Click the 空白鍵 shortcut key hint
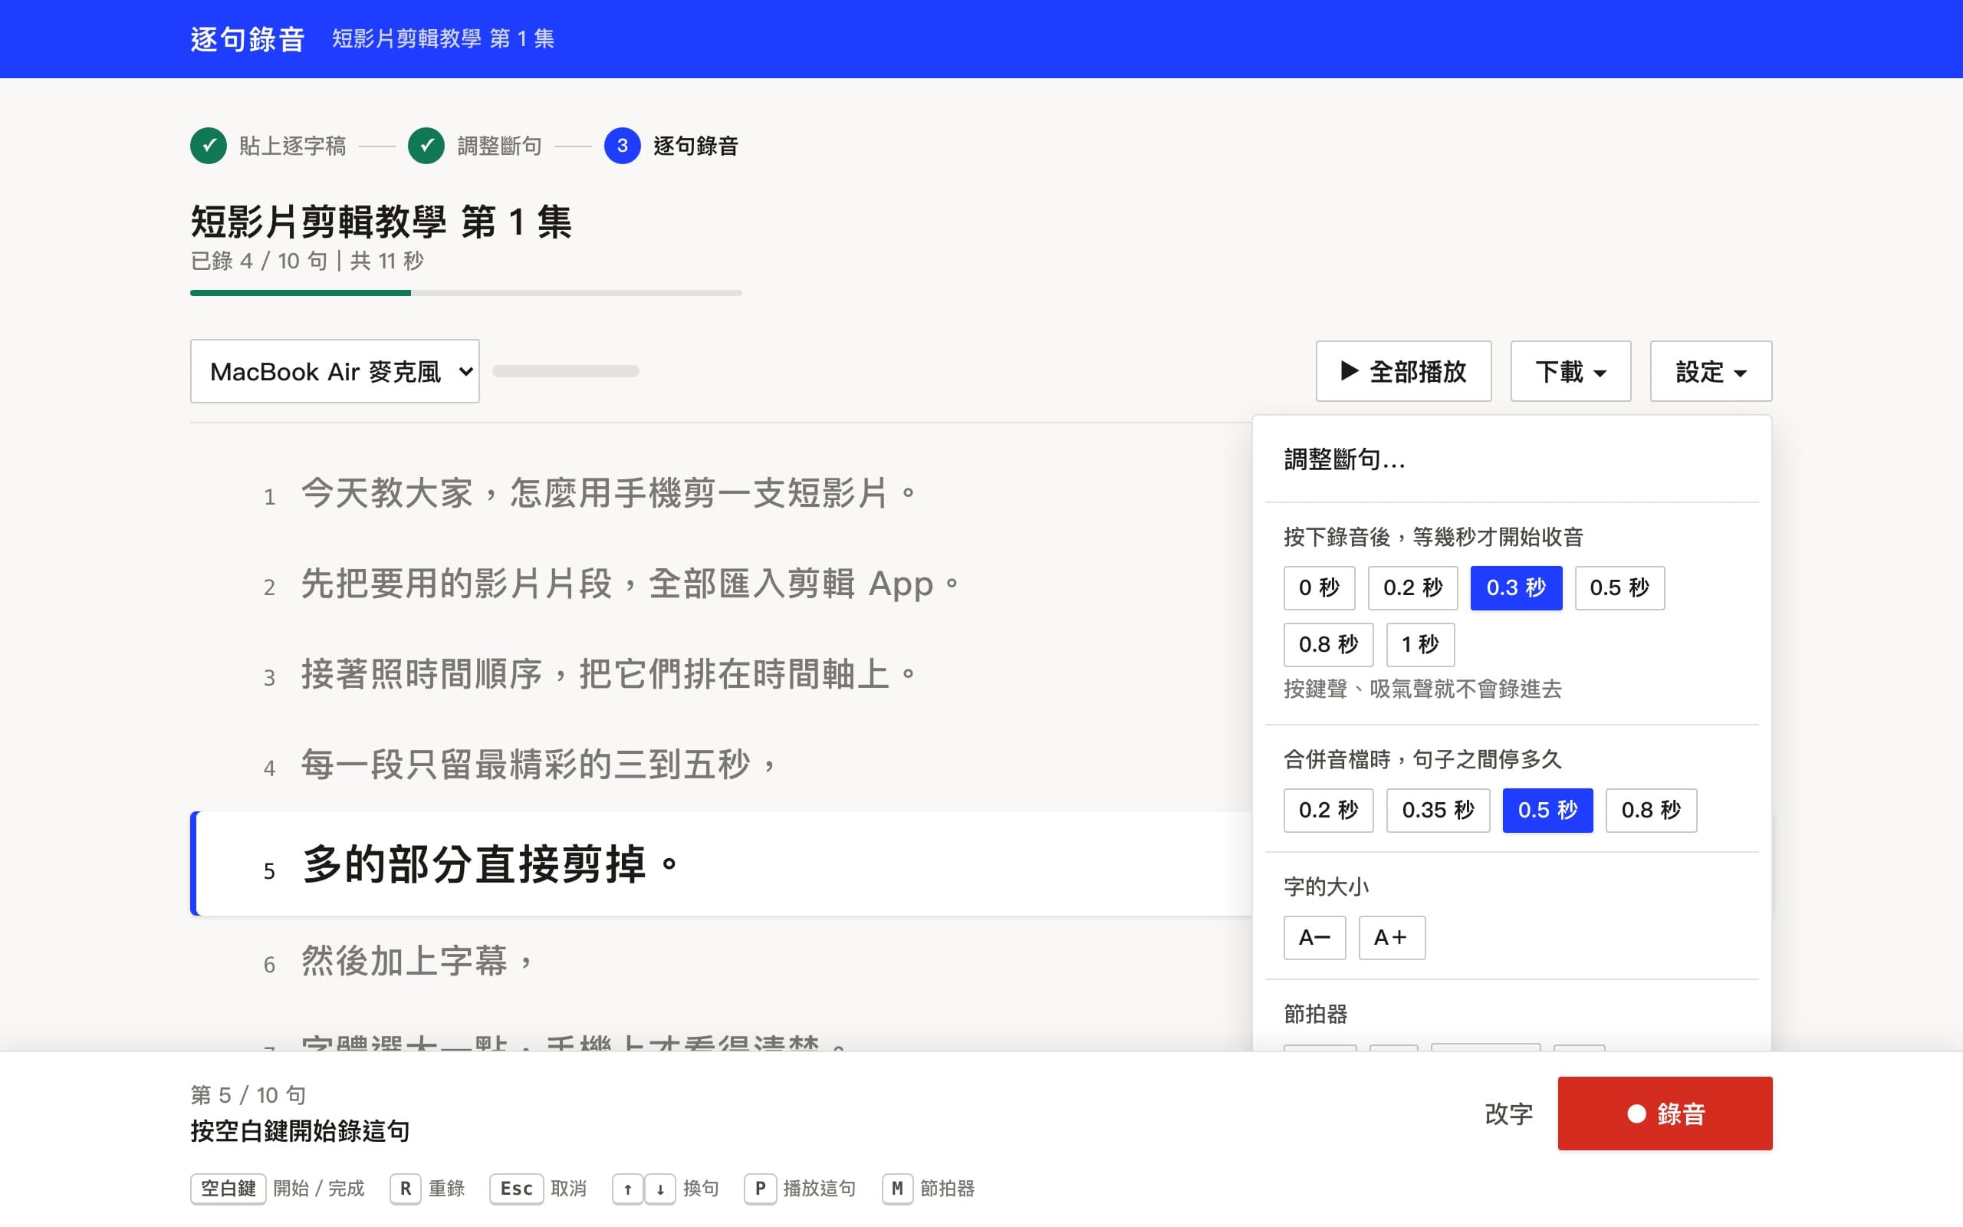 pyautogui.click(x=228, y=1189)
